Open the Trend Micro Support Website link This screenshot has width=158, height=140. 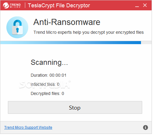pos(28,128)
